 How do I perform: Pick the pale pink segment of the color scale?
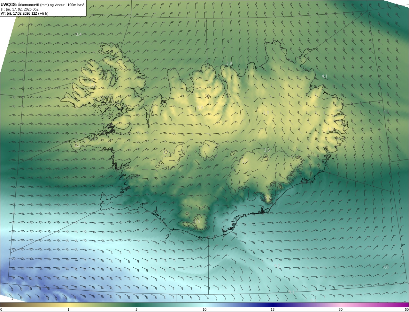coord(341,305)
